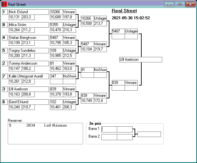Click Kalle Uttergoset Aurell's name field
Image resolution: width=197 pixels, height=163 pixels.
(x=28, y=76)
